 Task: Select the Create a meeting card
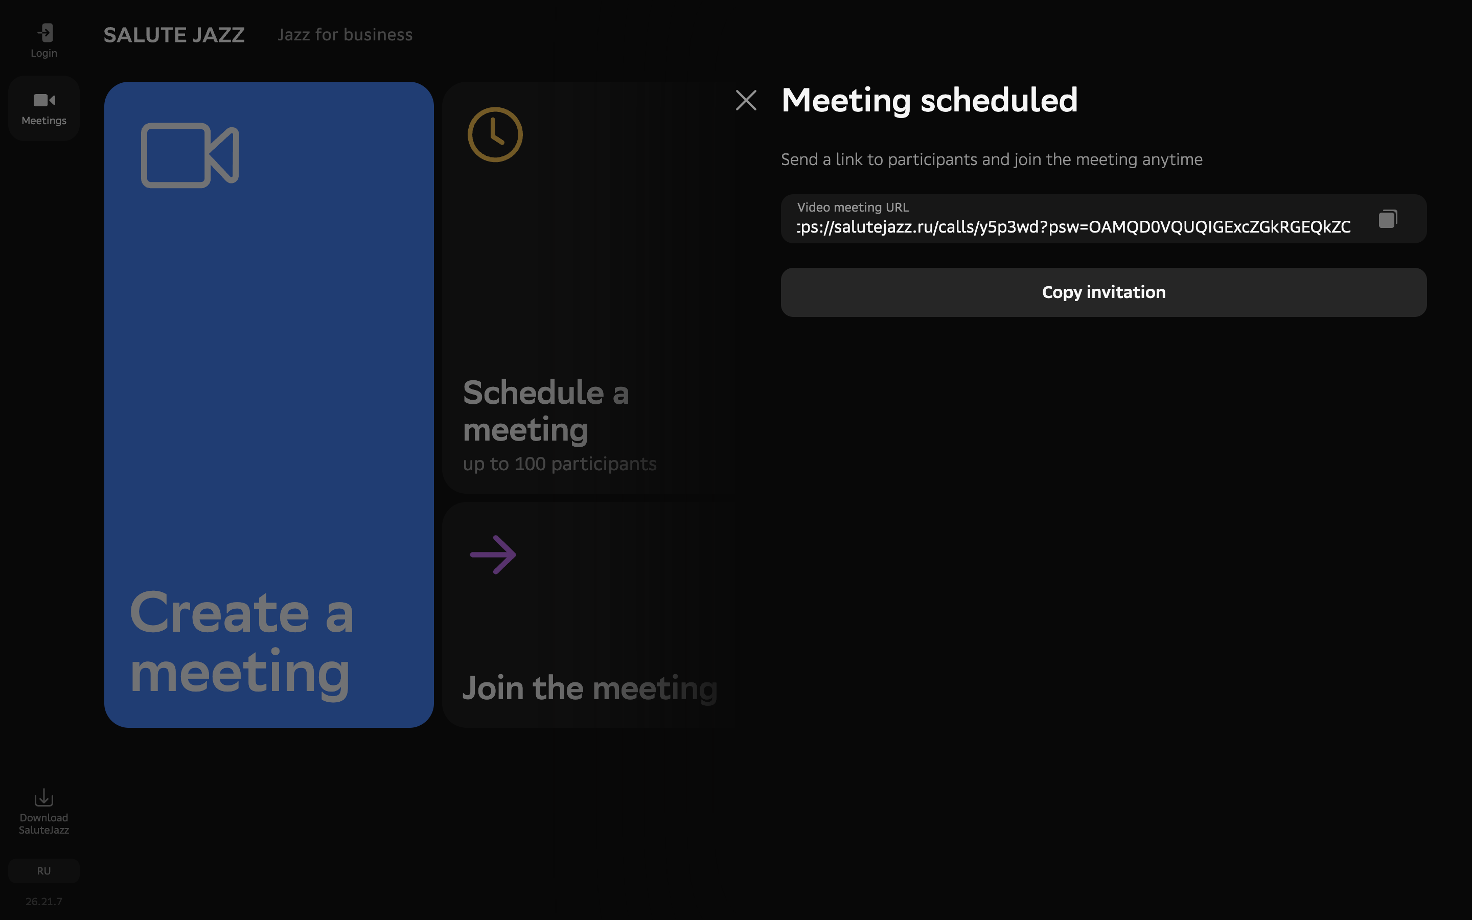(269, 405)
